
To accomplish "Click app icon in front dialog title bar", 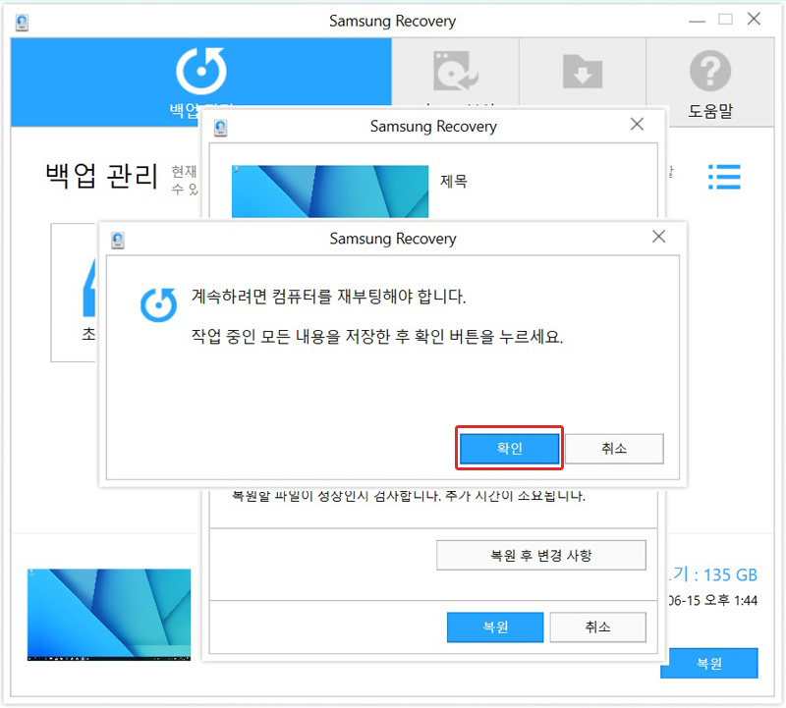I will [x=118, y=240].
